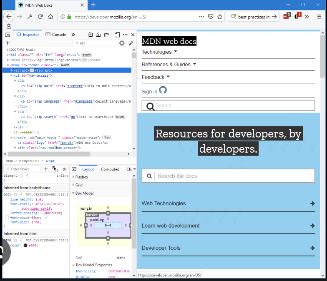Open the Layout tab
This screenshot has width=327, height=281.
coord(88,169)
